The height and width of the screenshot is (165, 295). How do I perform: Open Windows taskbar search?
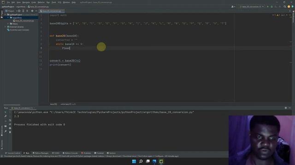[141, 161]
